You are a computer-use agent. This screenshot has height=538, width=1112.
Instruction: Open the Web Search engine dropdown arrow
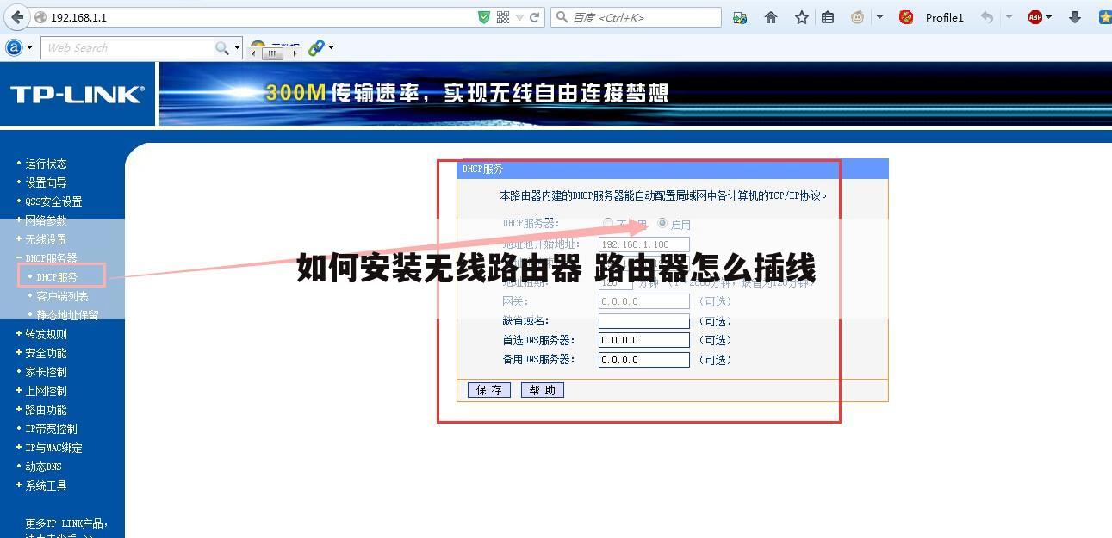pos(238,48)
